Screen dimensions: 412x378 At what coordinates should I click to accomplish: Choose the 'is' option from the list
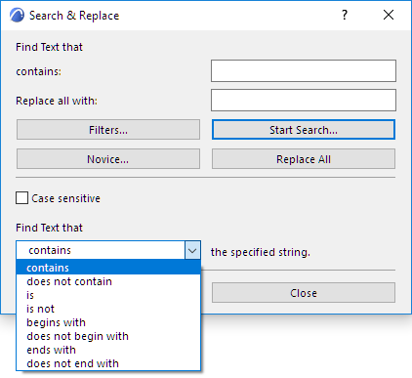[x=108, y=295]
